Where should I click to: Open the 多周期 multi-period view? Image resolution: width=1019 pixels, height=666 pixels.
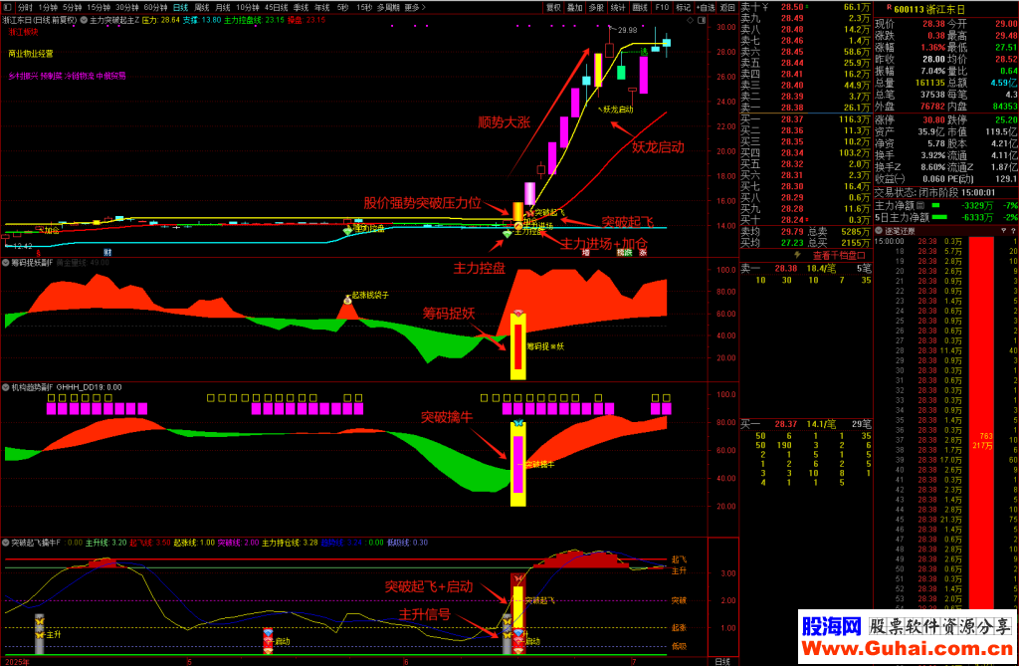point(389,7)
